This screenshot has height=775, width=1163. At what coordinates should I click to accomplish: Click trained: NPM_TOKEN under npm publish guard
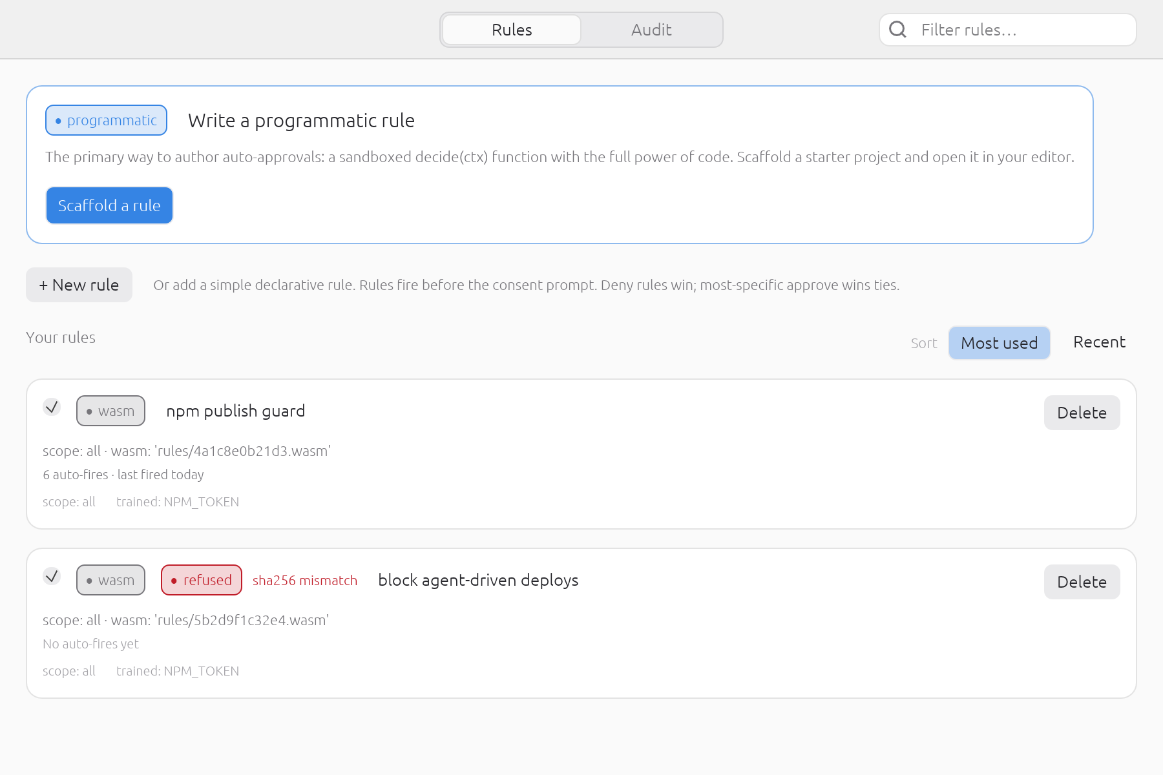tap(178, 502)
